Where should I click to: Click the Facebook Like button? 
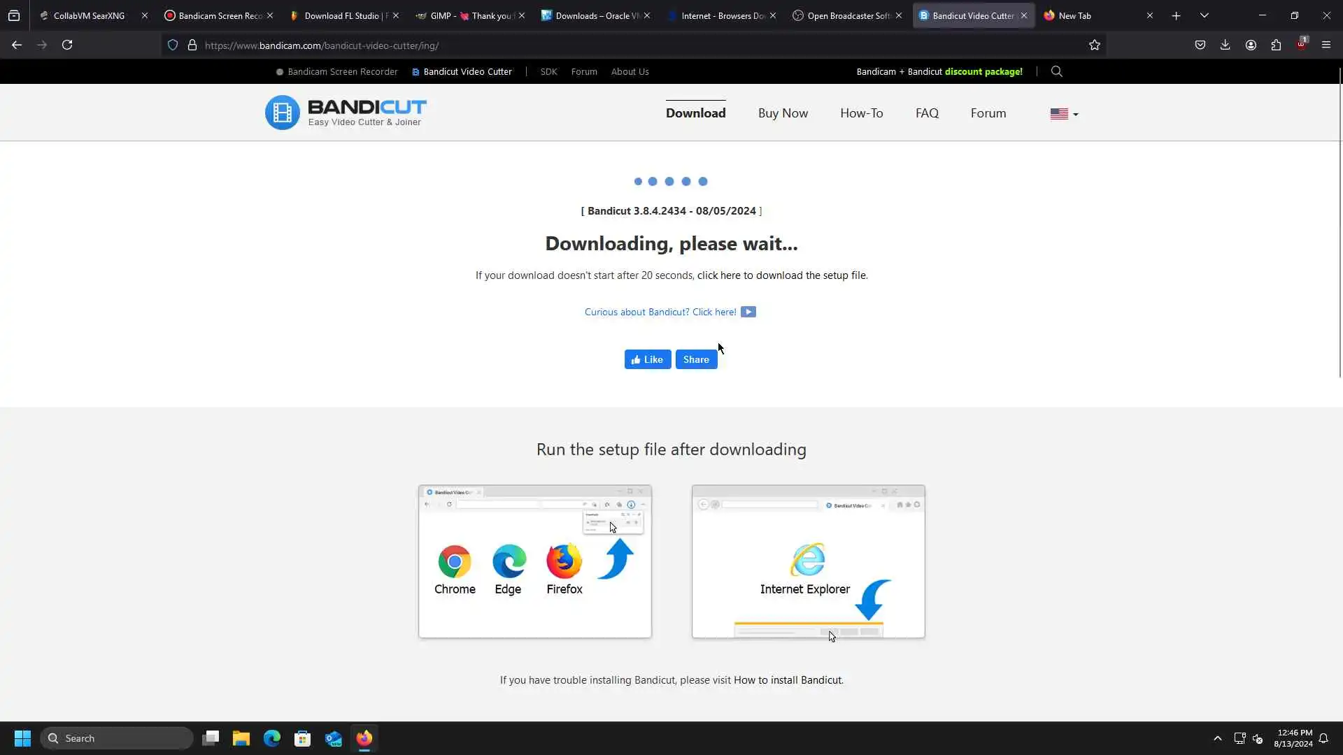(647, 359)
